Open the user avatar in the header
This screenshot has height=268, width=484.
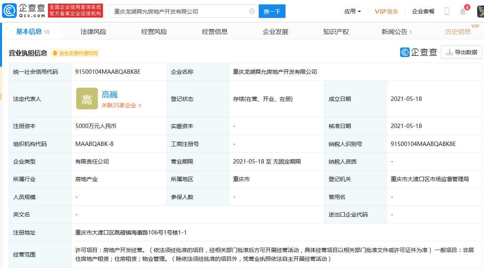pyautogui.click(x=480, y=11)
